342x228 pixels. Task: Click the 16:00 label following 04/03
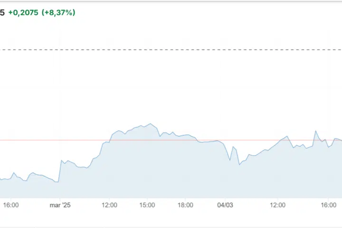(x=329, y=205)
